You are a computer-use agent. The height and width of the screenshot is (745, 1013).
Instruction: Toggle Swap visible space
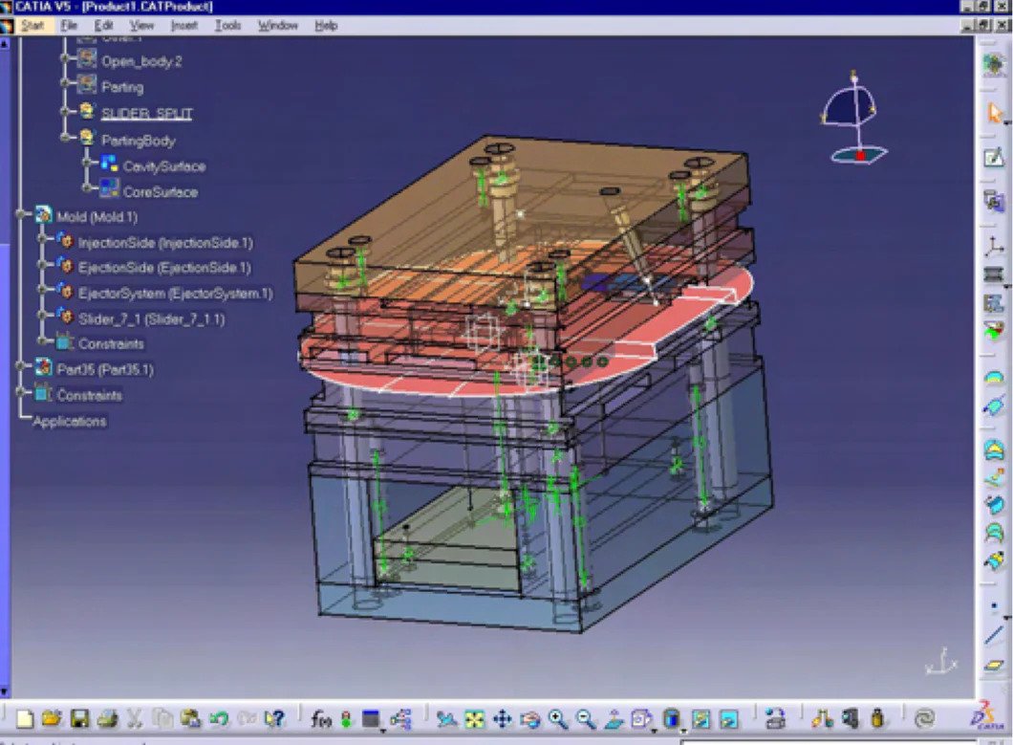click(x=729, y=718)
